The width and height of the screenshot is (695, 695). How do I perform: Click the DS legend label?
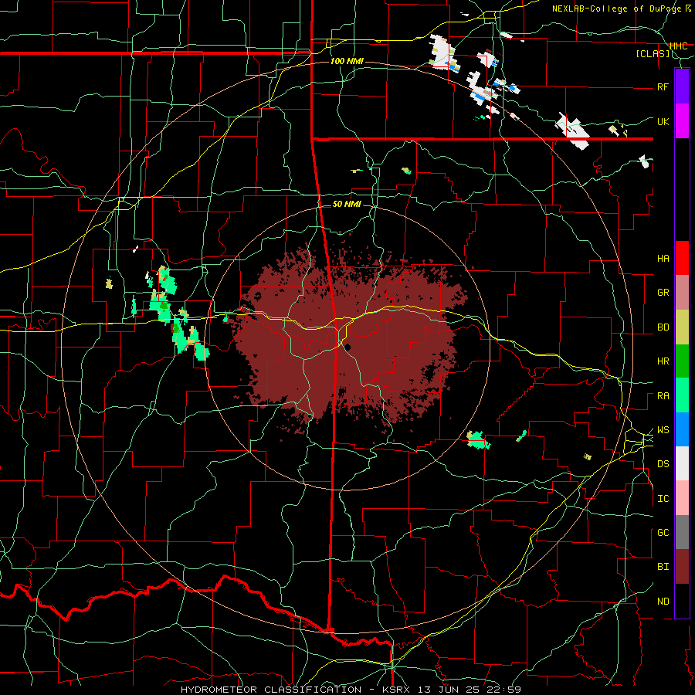[663, 463]
